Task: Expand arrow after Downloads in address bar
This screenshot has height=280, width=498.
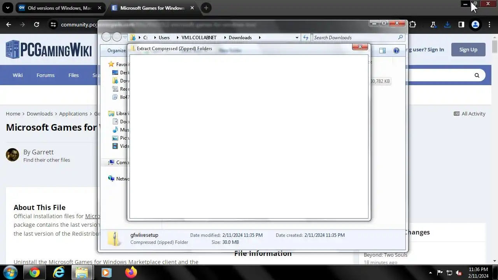Action: pos(260,37)
